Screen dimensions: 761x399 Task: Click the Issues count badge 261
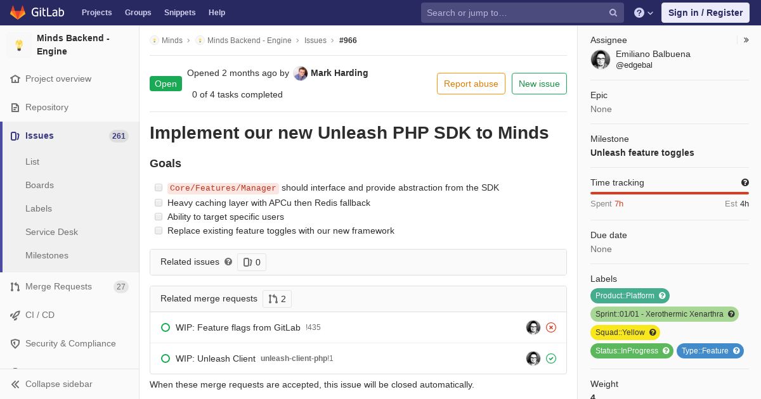click(x=119, y=136)
